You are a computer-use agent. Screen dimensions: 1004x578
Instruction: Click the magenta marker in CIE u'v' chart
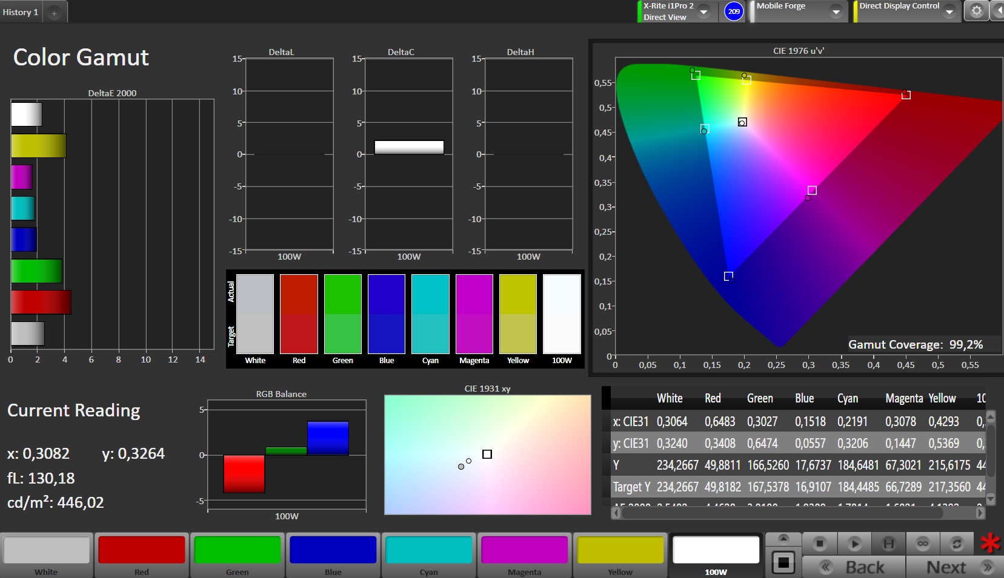tap(812, 190)
